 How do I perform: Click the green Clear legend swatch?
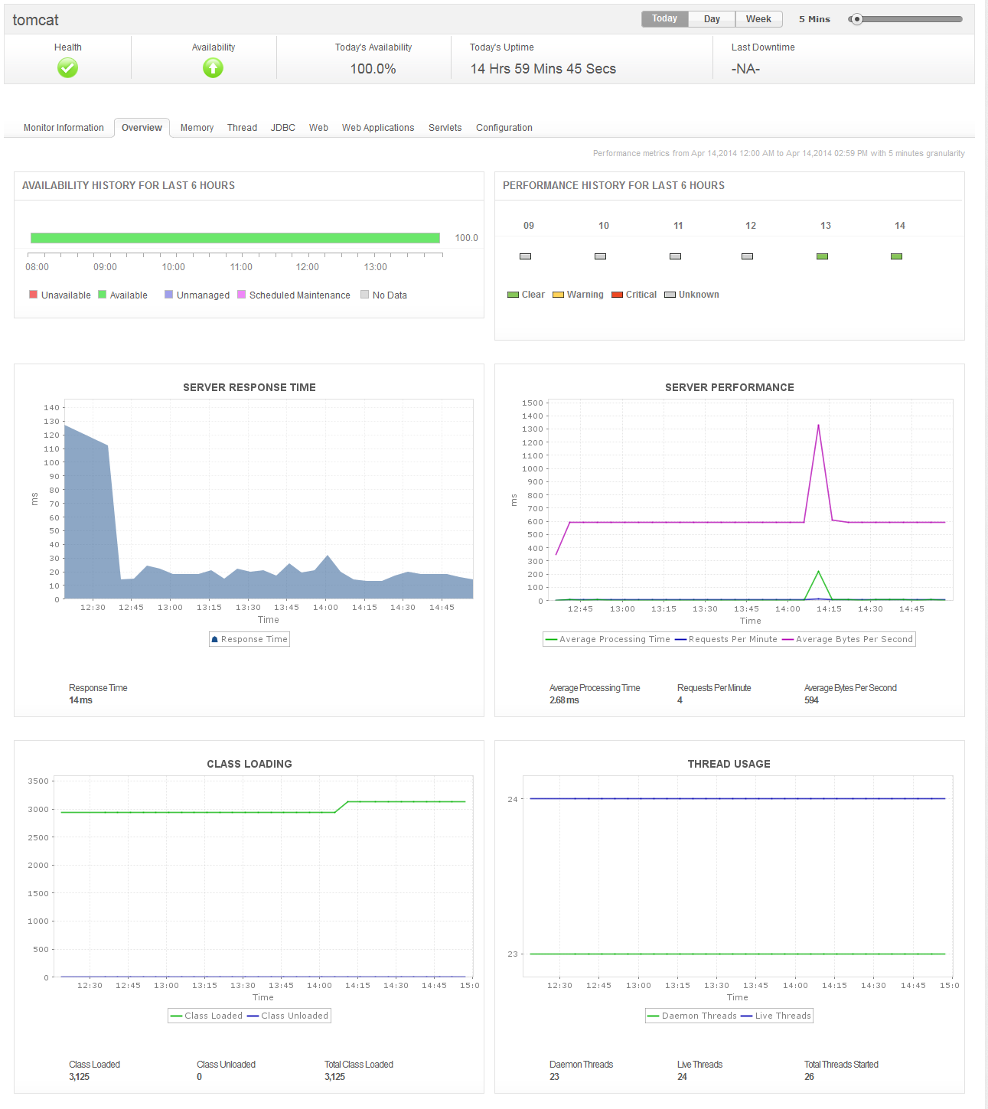click(513, 295)
